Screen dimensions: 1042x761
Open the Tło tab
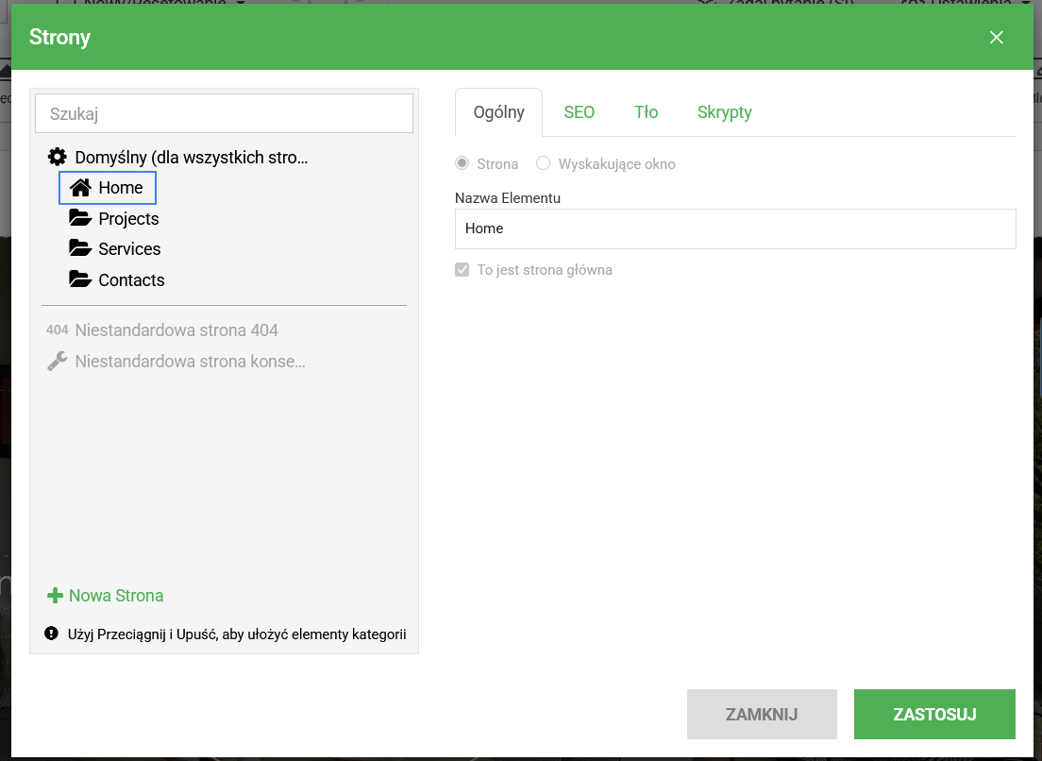click(646, 112)
